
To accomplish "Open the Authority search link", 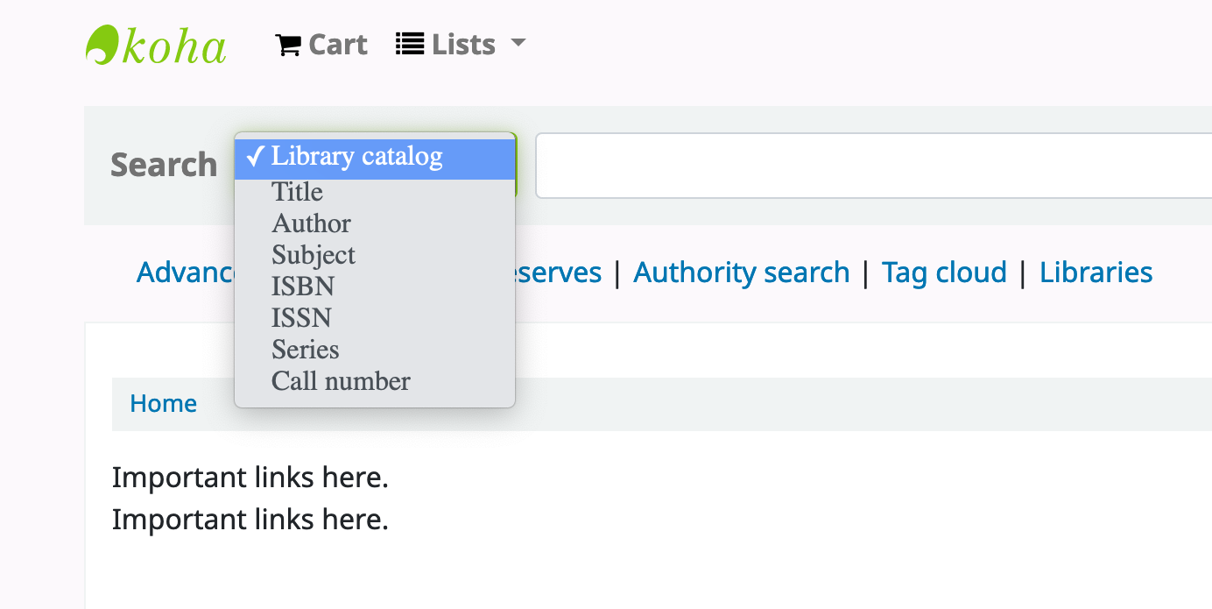I will (x=741, y=273).
